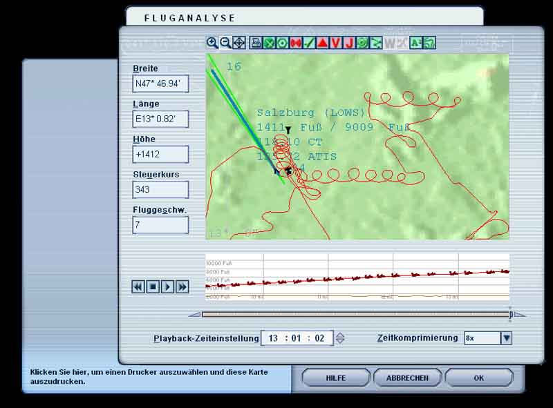553x408 pixels.
Task: Toggle the green flight path icon
Action: 375,43
